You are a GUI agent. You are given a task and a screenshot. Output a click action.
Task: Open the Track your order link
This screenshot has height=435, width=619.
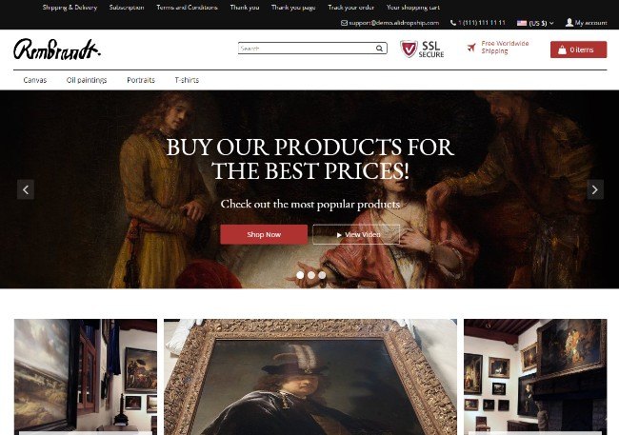click(x=351, y=8)
